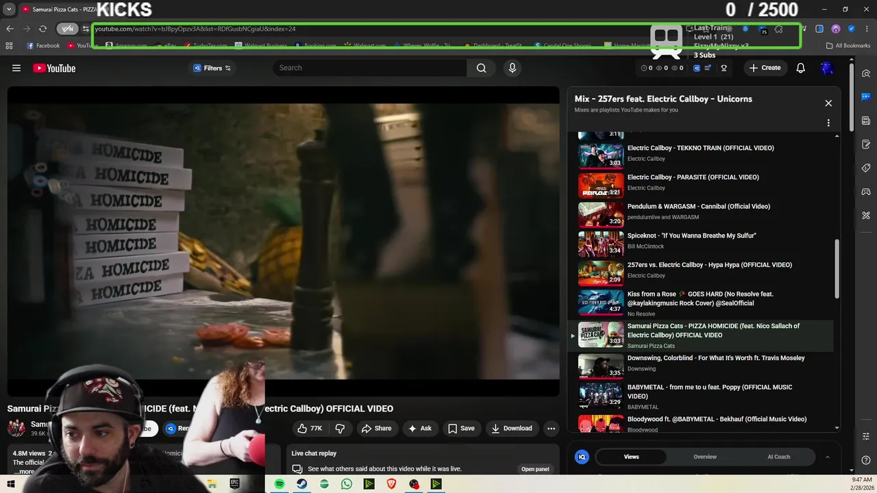This screenshot has height=493, width=877.
Task: Open YouTube notifications bell
Action: coord(800,68)
